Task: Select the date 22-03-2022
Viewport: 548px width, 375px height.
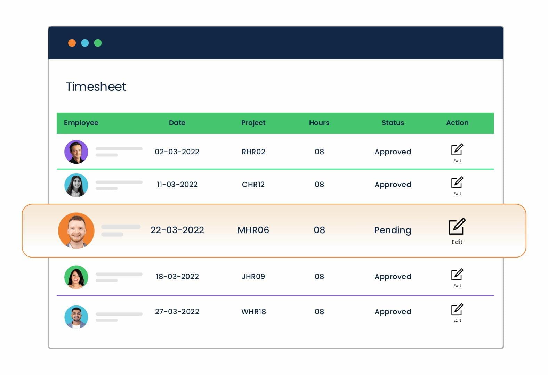Action: pyautogui.click(x=177, y=230)
